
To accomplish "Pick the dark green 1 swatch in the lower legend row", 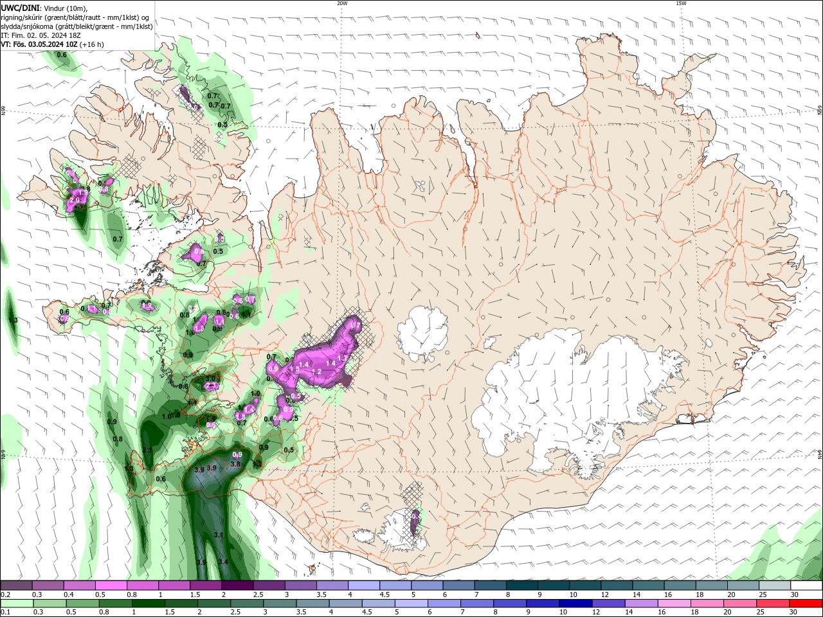I will click(x=149, y=604).
